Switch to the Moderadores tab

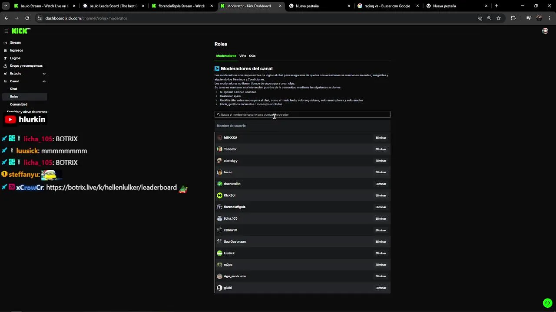coord(226,56)
